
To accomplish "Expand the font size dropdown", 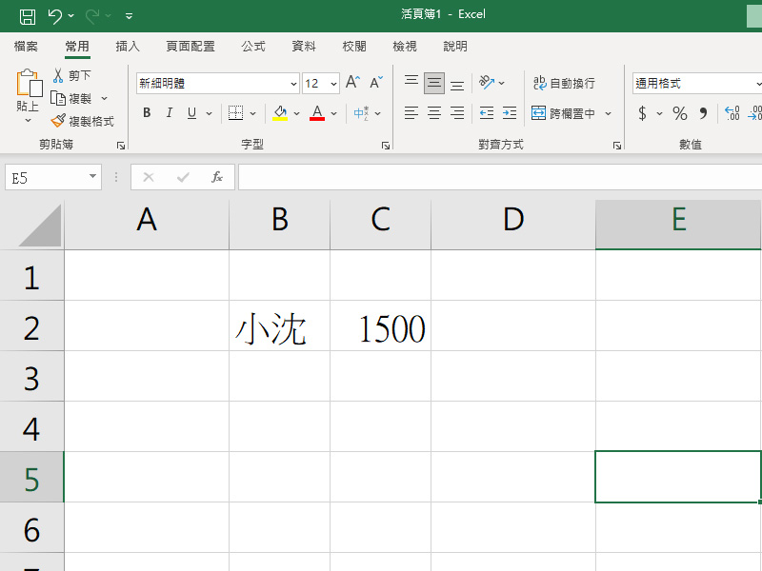I will click(x=333, y=84).
